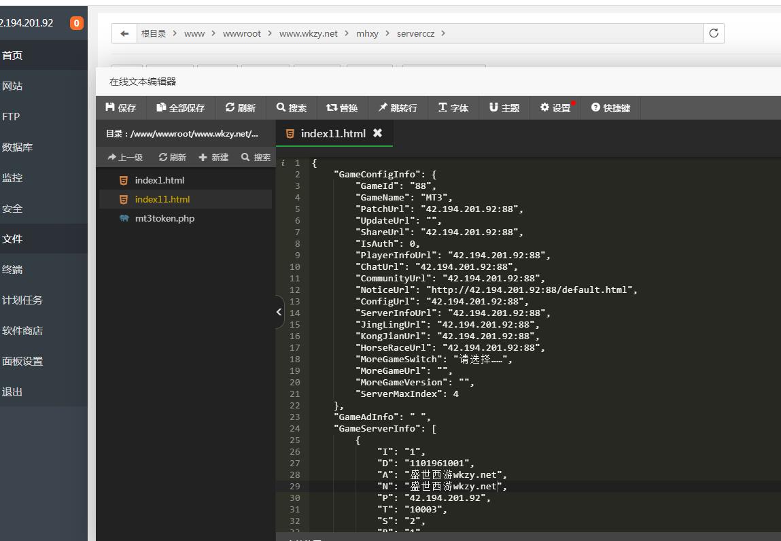This screenshot has height=541, width=781.
Task: Open editor Settings (设置)
Action: click(555, 108)
